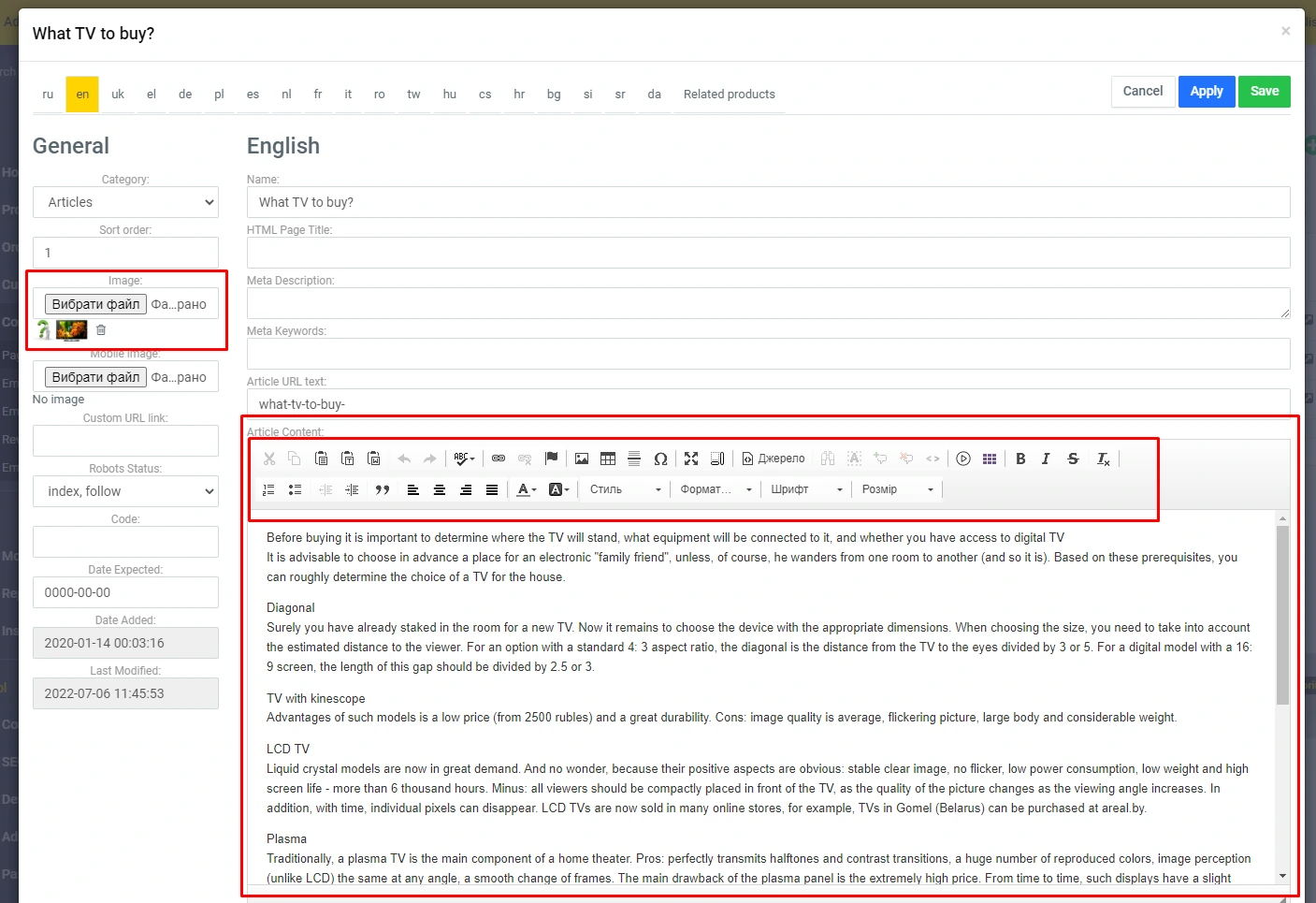Open the Шрифт font dropdown
The image size is (1316, 903).
(806, 489)
